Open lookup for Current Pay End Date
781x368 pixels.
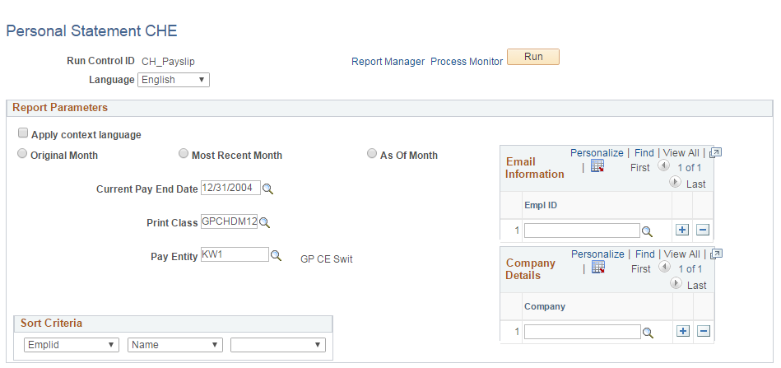(x=268, y=189)
